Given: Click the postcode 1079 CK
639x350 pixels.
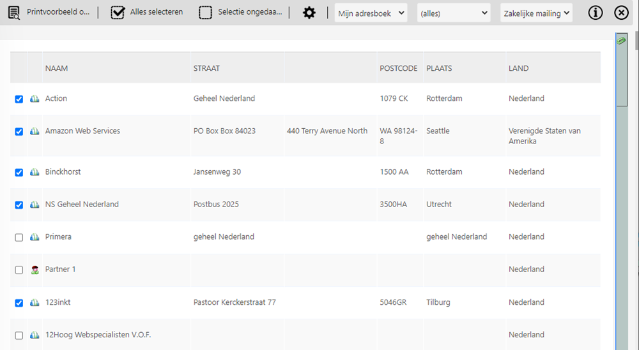Looking at the screenshot, I should pos(394,98).
